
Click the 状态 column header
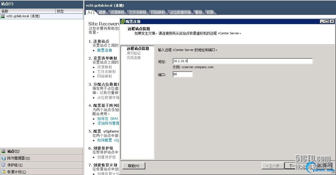coord(69,11)
